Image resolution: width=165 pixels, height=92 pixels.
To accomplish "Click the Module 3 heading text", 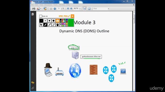I will pyautogui.click(x=85, y=22).
